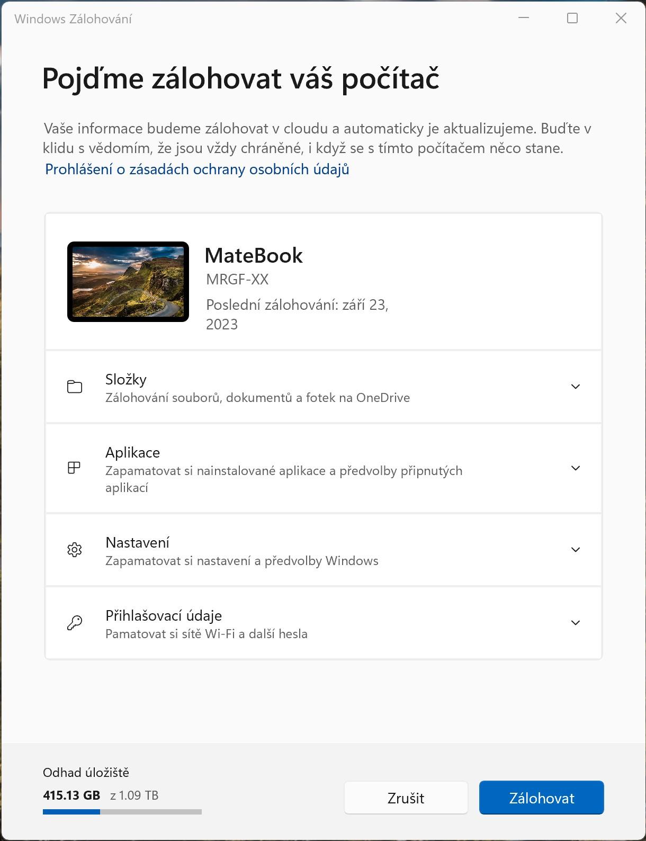Click the MateBook device thumbnail
The width and height of the screenshot is (646, 841).
pyautogui.click(x=128, y=282)
